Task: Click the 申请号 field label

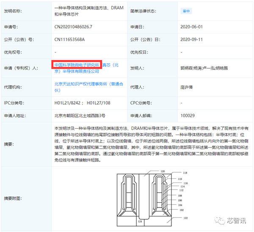Action: pyautogui.click(x=11, y=27)
